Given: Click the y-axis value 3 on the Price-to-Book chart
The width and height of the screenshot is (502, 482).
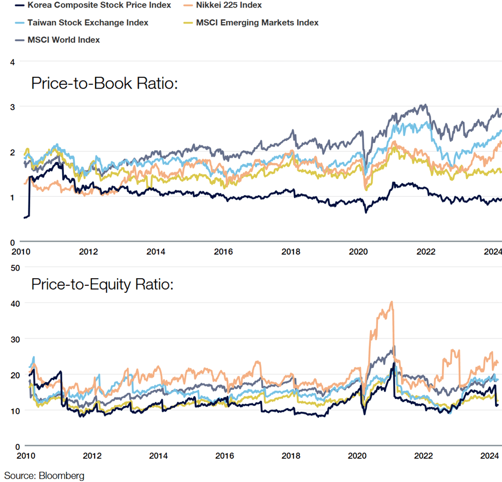Looking at the screenshot, I should tap(12, 107).
